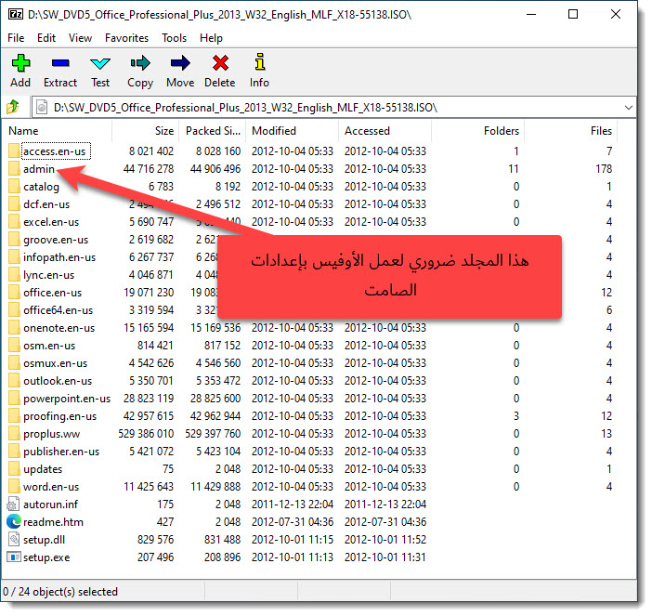Click the Copy toolbar button
652x616 pixels.
[x=140, y=71]
